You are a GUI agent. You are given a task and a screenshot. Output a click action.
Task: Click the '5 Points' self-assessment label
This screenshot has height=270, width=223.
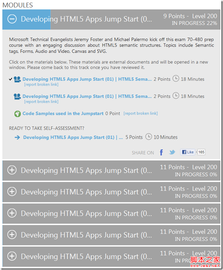click(134, 137)
